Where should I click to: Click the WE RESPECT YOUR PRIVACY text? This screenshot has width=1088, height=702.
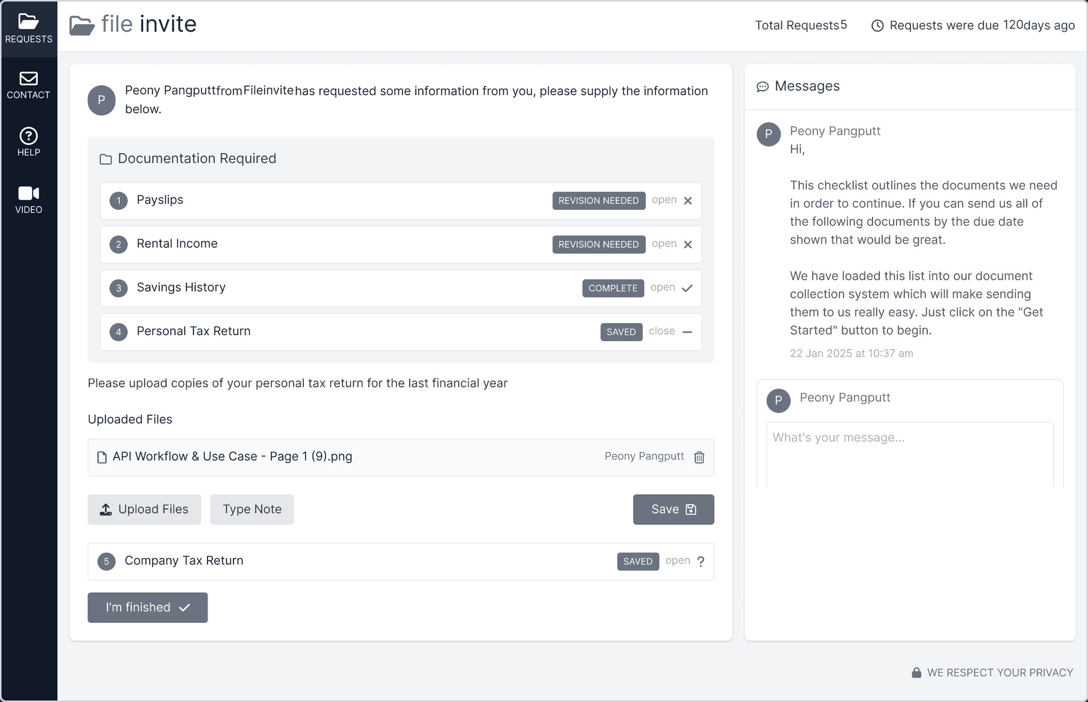pos(1000,673)
